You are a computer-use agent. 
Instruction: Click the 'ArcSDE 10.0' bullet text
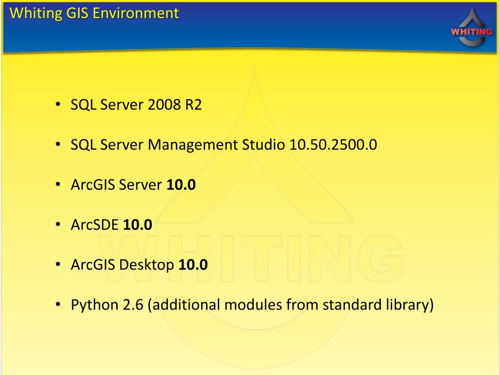click(x=111, y=225)
